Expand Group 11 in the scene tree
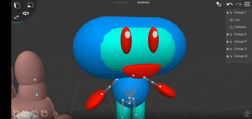Image resolution: width=252 pixels, height=119 pixels. coord(228,49)
